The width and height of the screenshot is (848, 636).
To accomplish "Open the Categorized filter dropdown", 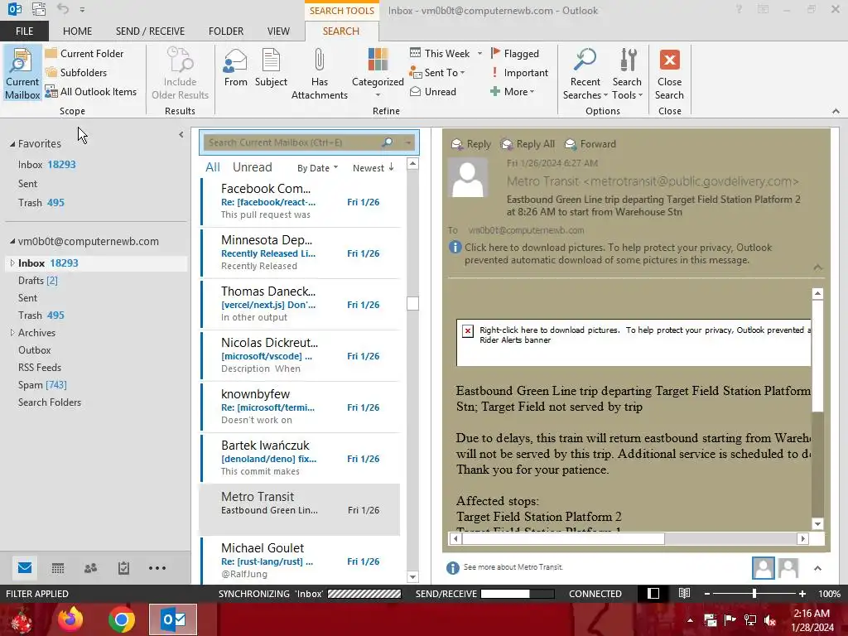I will 378,74.
